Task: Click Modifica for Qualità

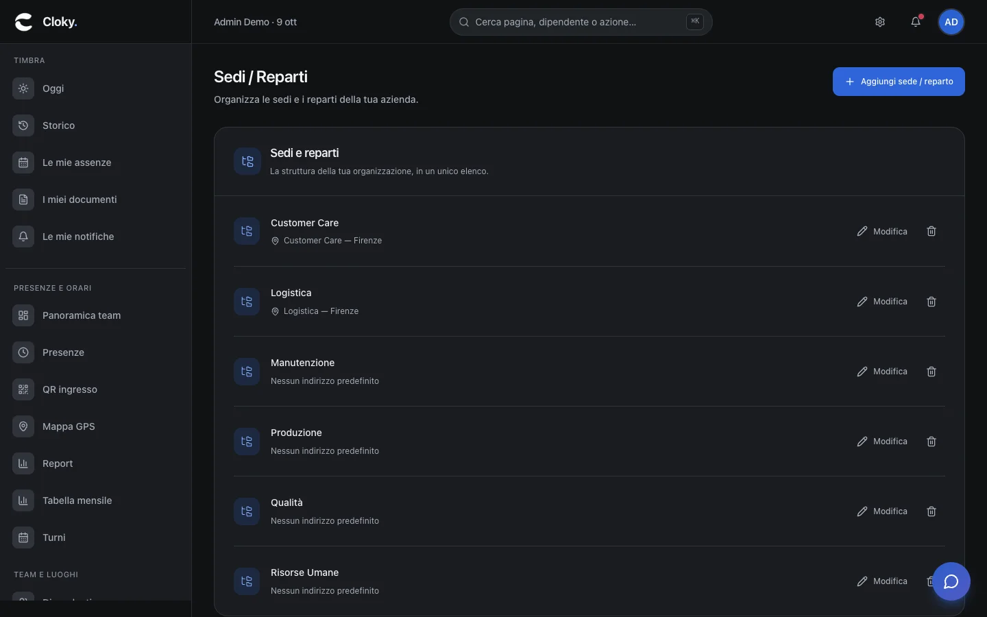Action: 882,511
